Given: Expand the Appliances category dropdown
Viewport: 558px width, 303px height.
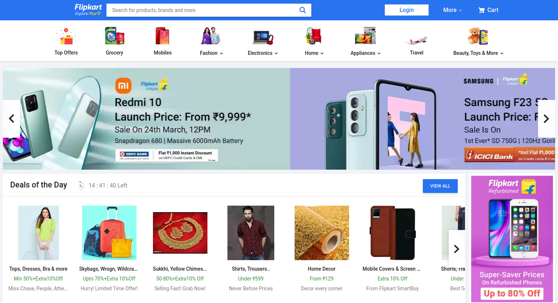Looking at the screenshot, I should [x=365, y=53].
